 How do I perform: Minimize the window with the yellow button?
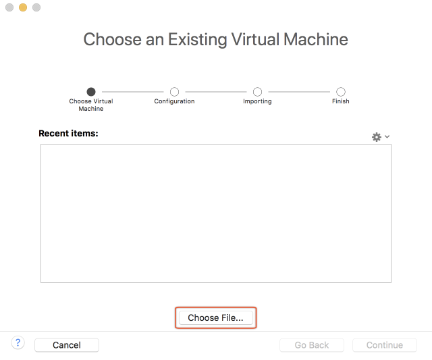[23, 7]
